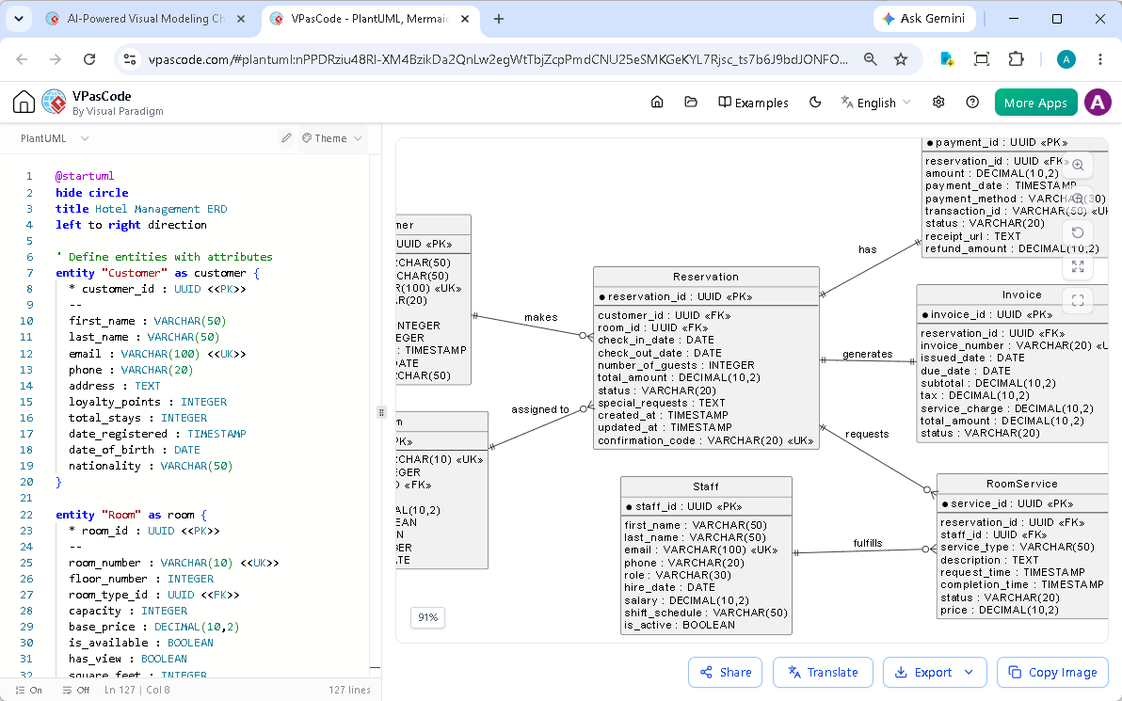Fit diagram to view arrows icon

[1078, 267]
